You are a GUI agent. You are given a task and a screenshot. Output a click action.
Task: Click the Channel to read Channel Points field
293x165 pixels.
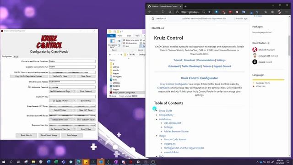(x=72, y=61)
